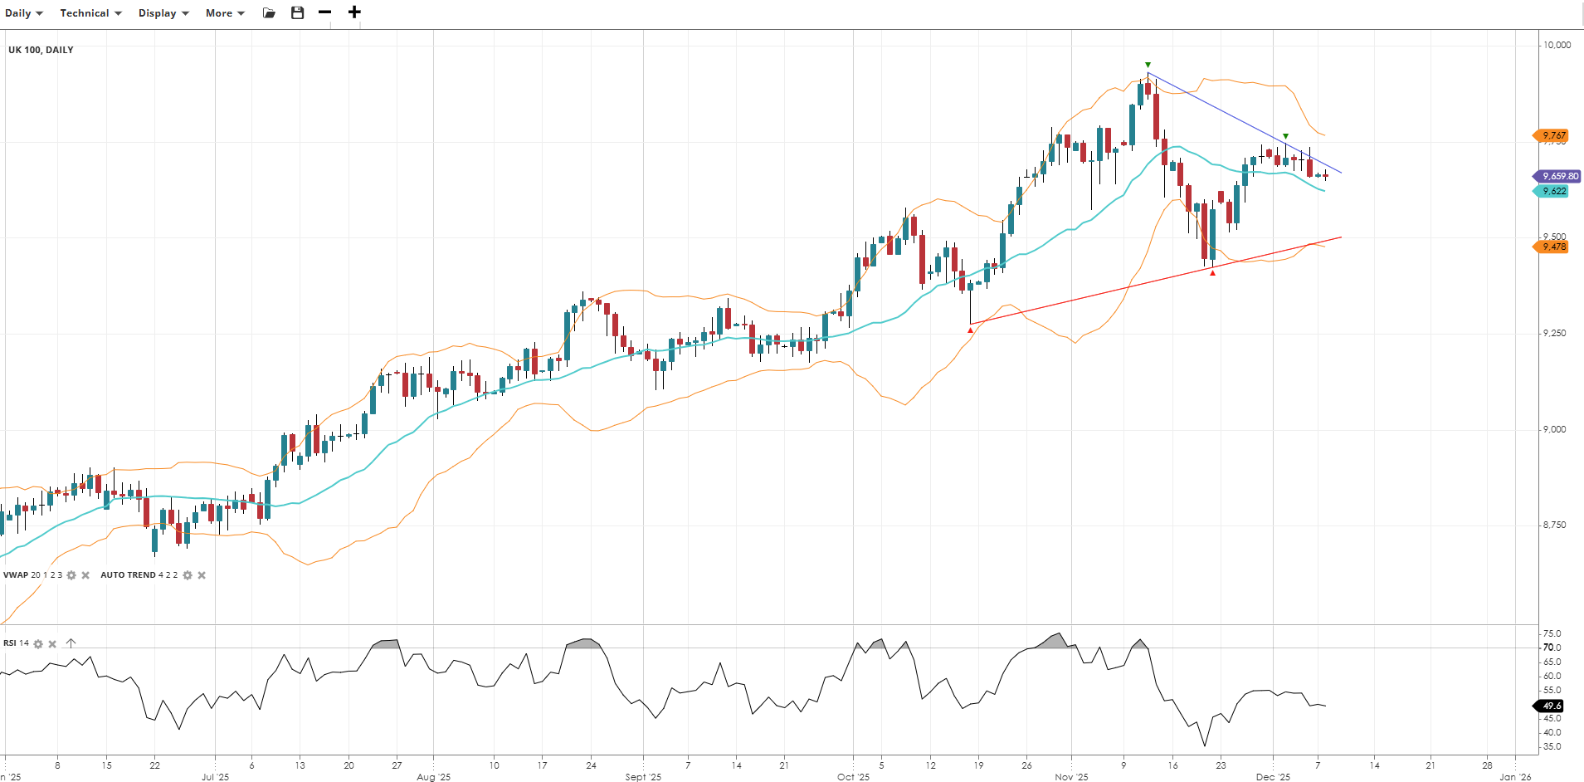Save chart using the floppy disk icon
This screenshot has width=1584, height=782.
(297, 13)
